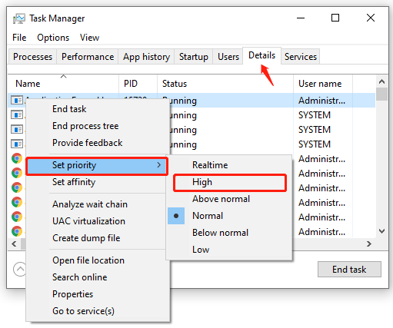
Task: Select Open file location menu entry
Action: tap(88, 260)
